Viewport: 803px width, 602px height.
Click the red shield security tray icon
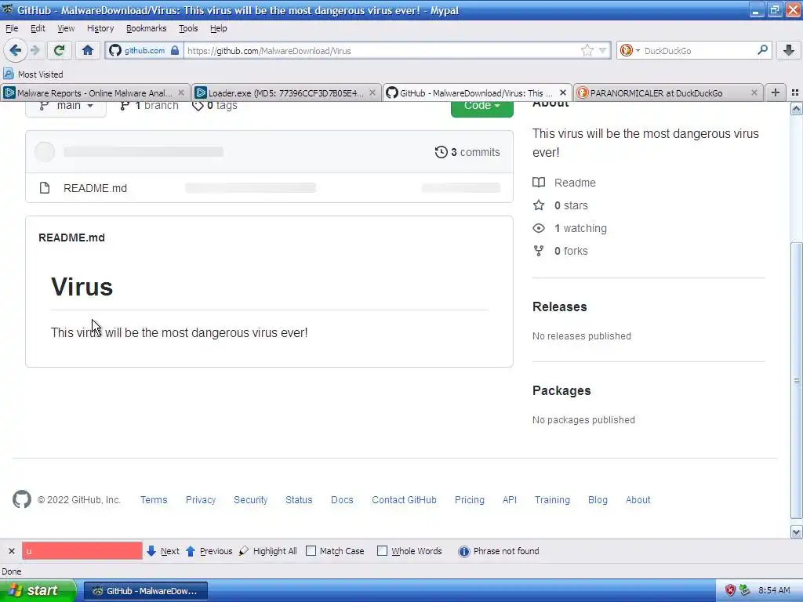(x=730, y=590)
